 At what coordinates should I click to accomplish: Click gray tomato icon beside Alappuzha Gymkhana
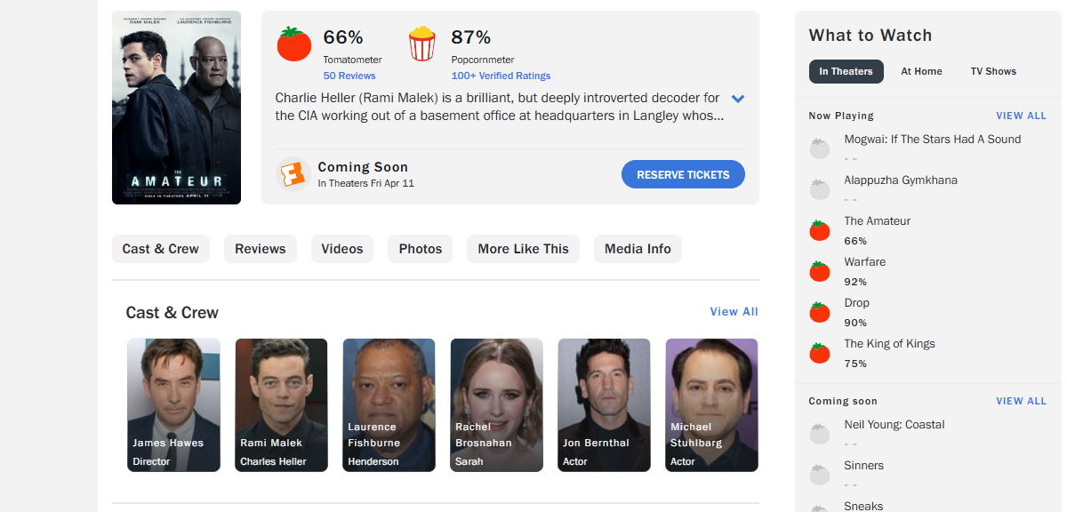820,189
